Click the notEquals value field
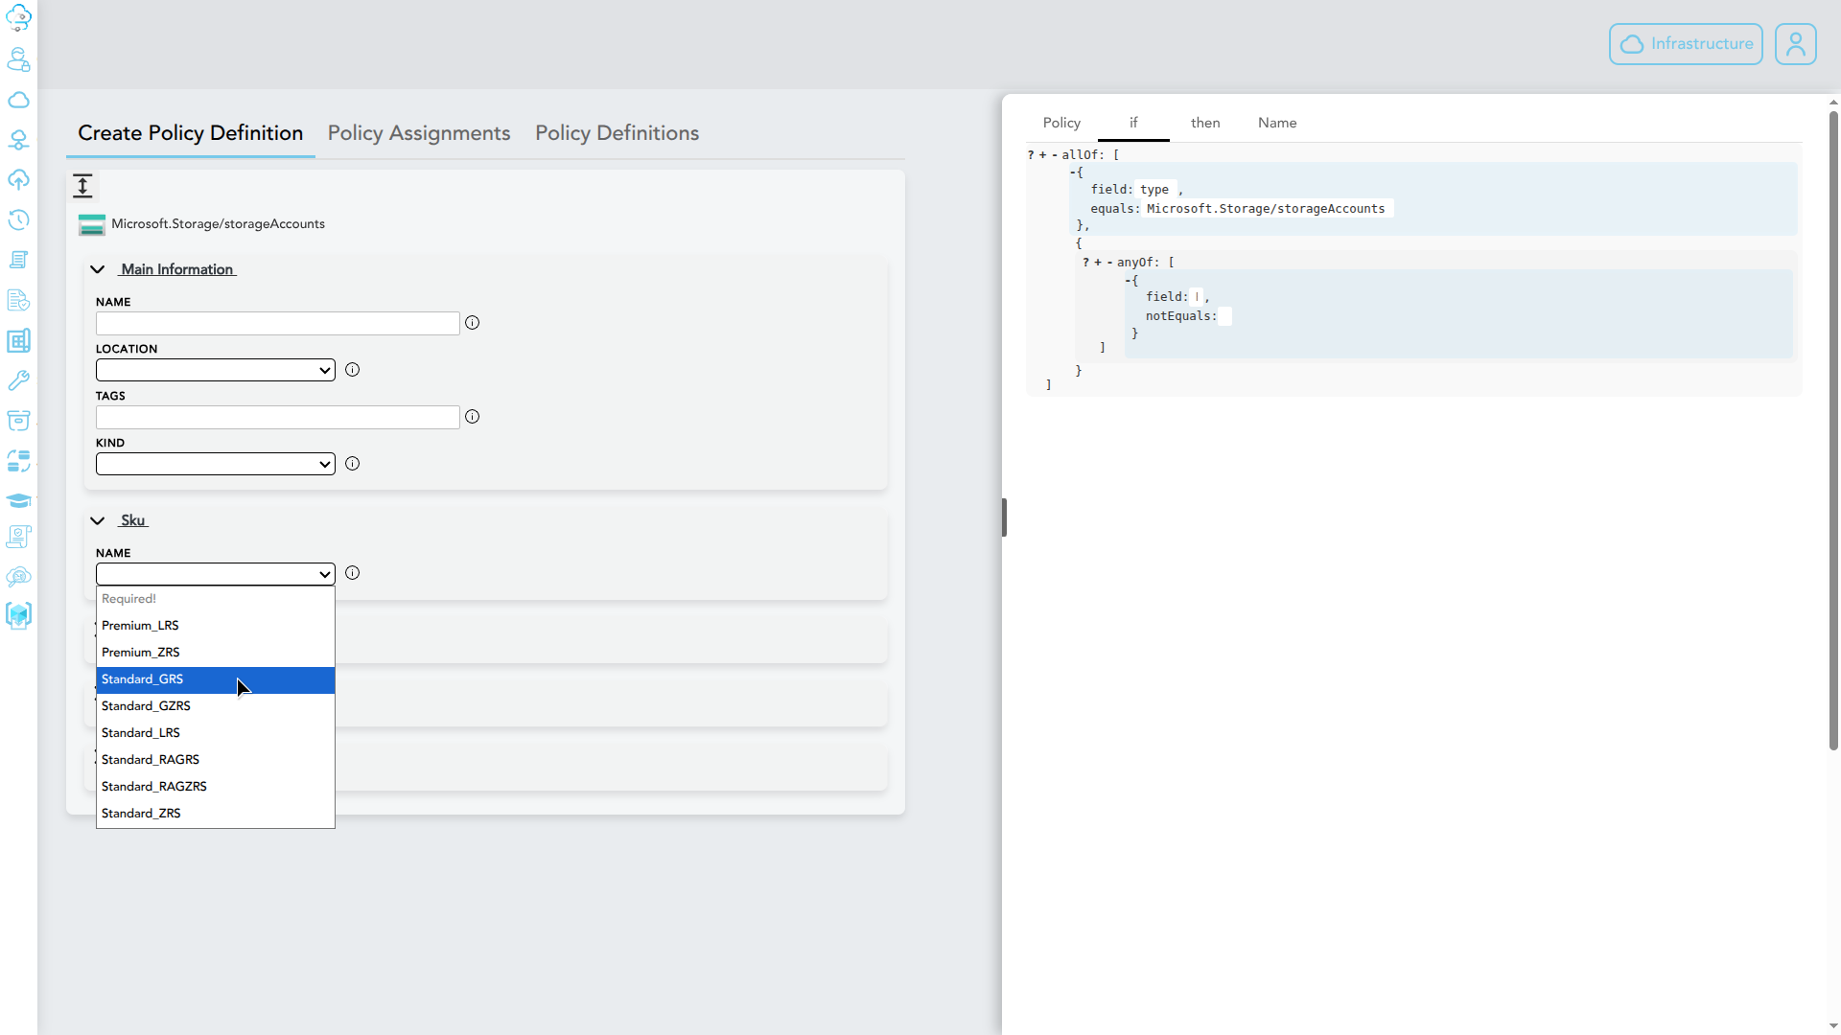 pos(1225,316)
